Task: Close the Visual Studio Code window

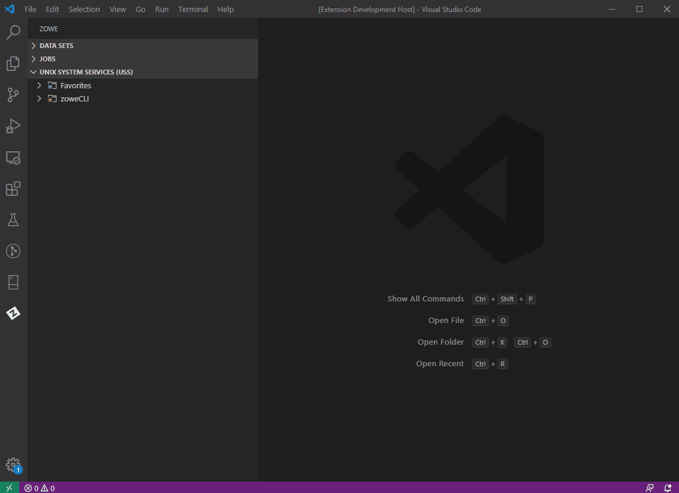Action: click(x=667, y=9)
